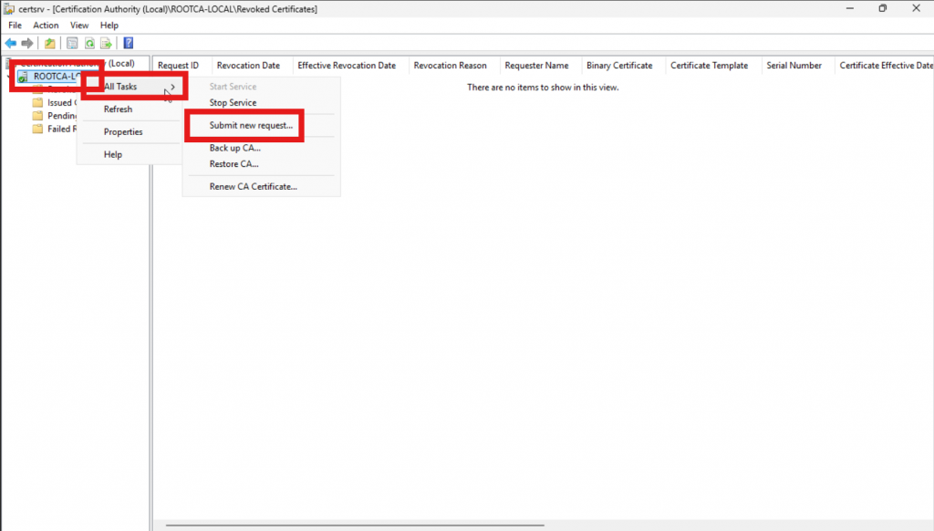Click the Up one level folder icon
This screenshot has width=934, height=531.
click(50, 43)
